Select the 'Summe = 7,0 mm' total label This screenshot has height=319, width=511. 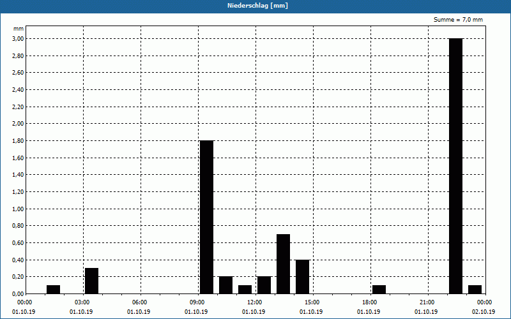coord(458,20)
